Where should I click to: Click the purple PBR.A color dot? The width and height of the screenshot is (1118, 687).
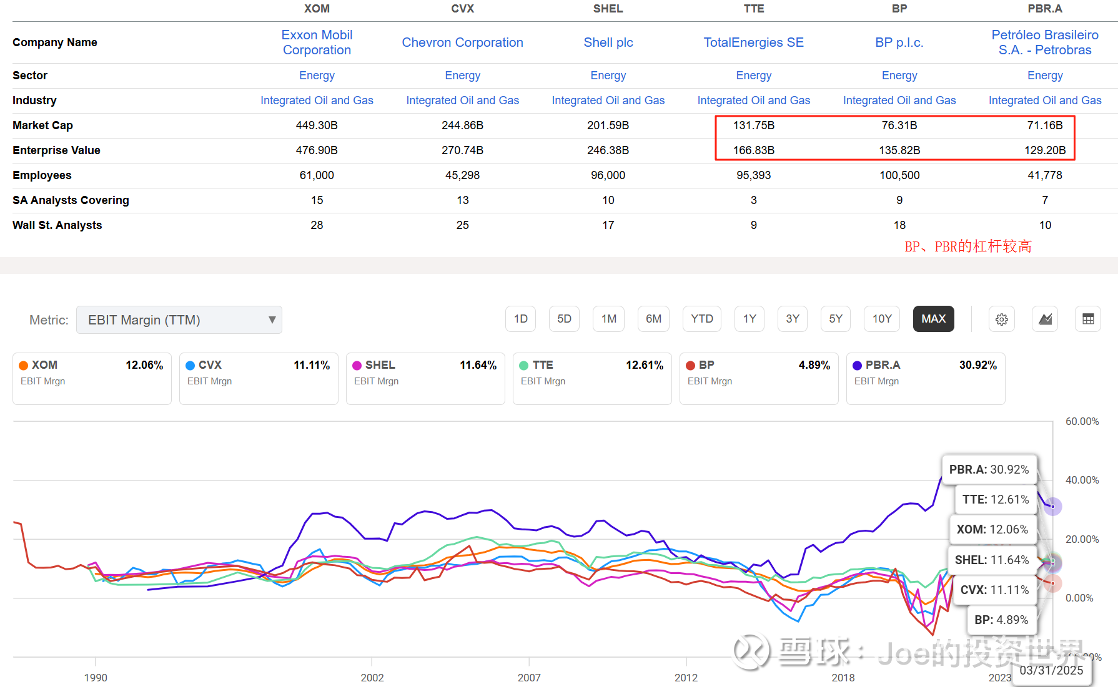(858, 366)
